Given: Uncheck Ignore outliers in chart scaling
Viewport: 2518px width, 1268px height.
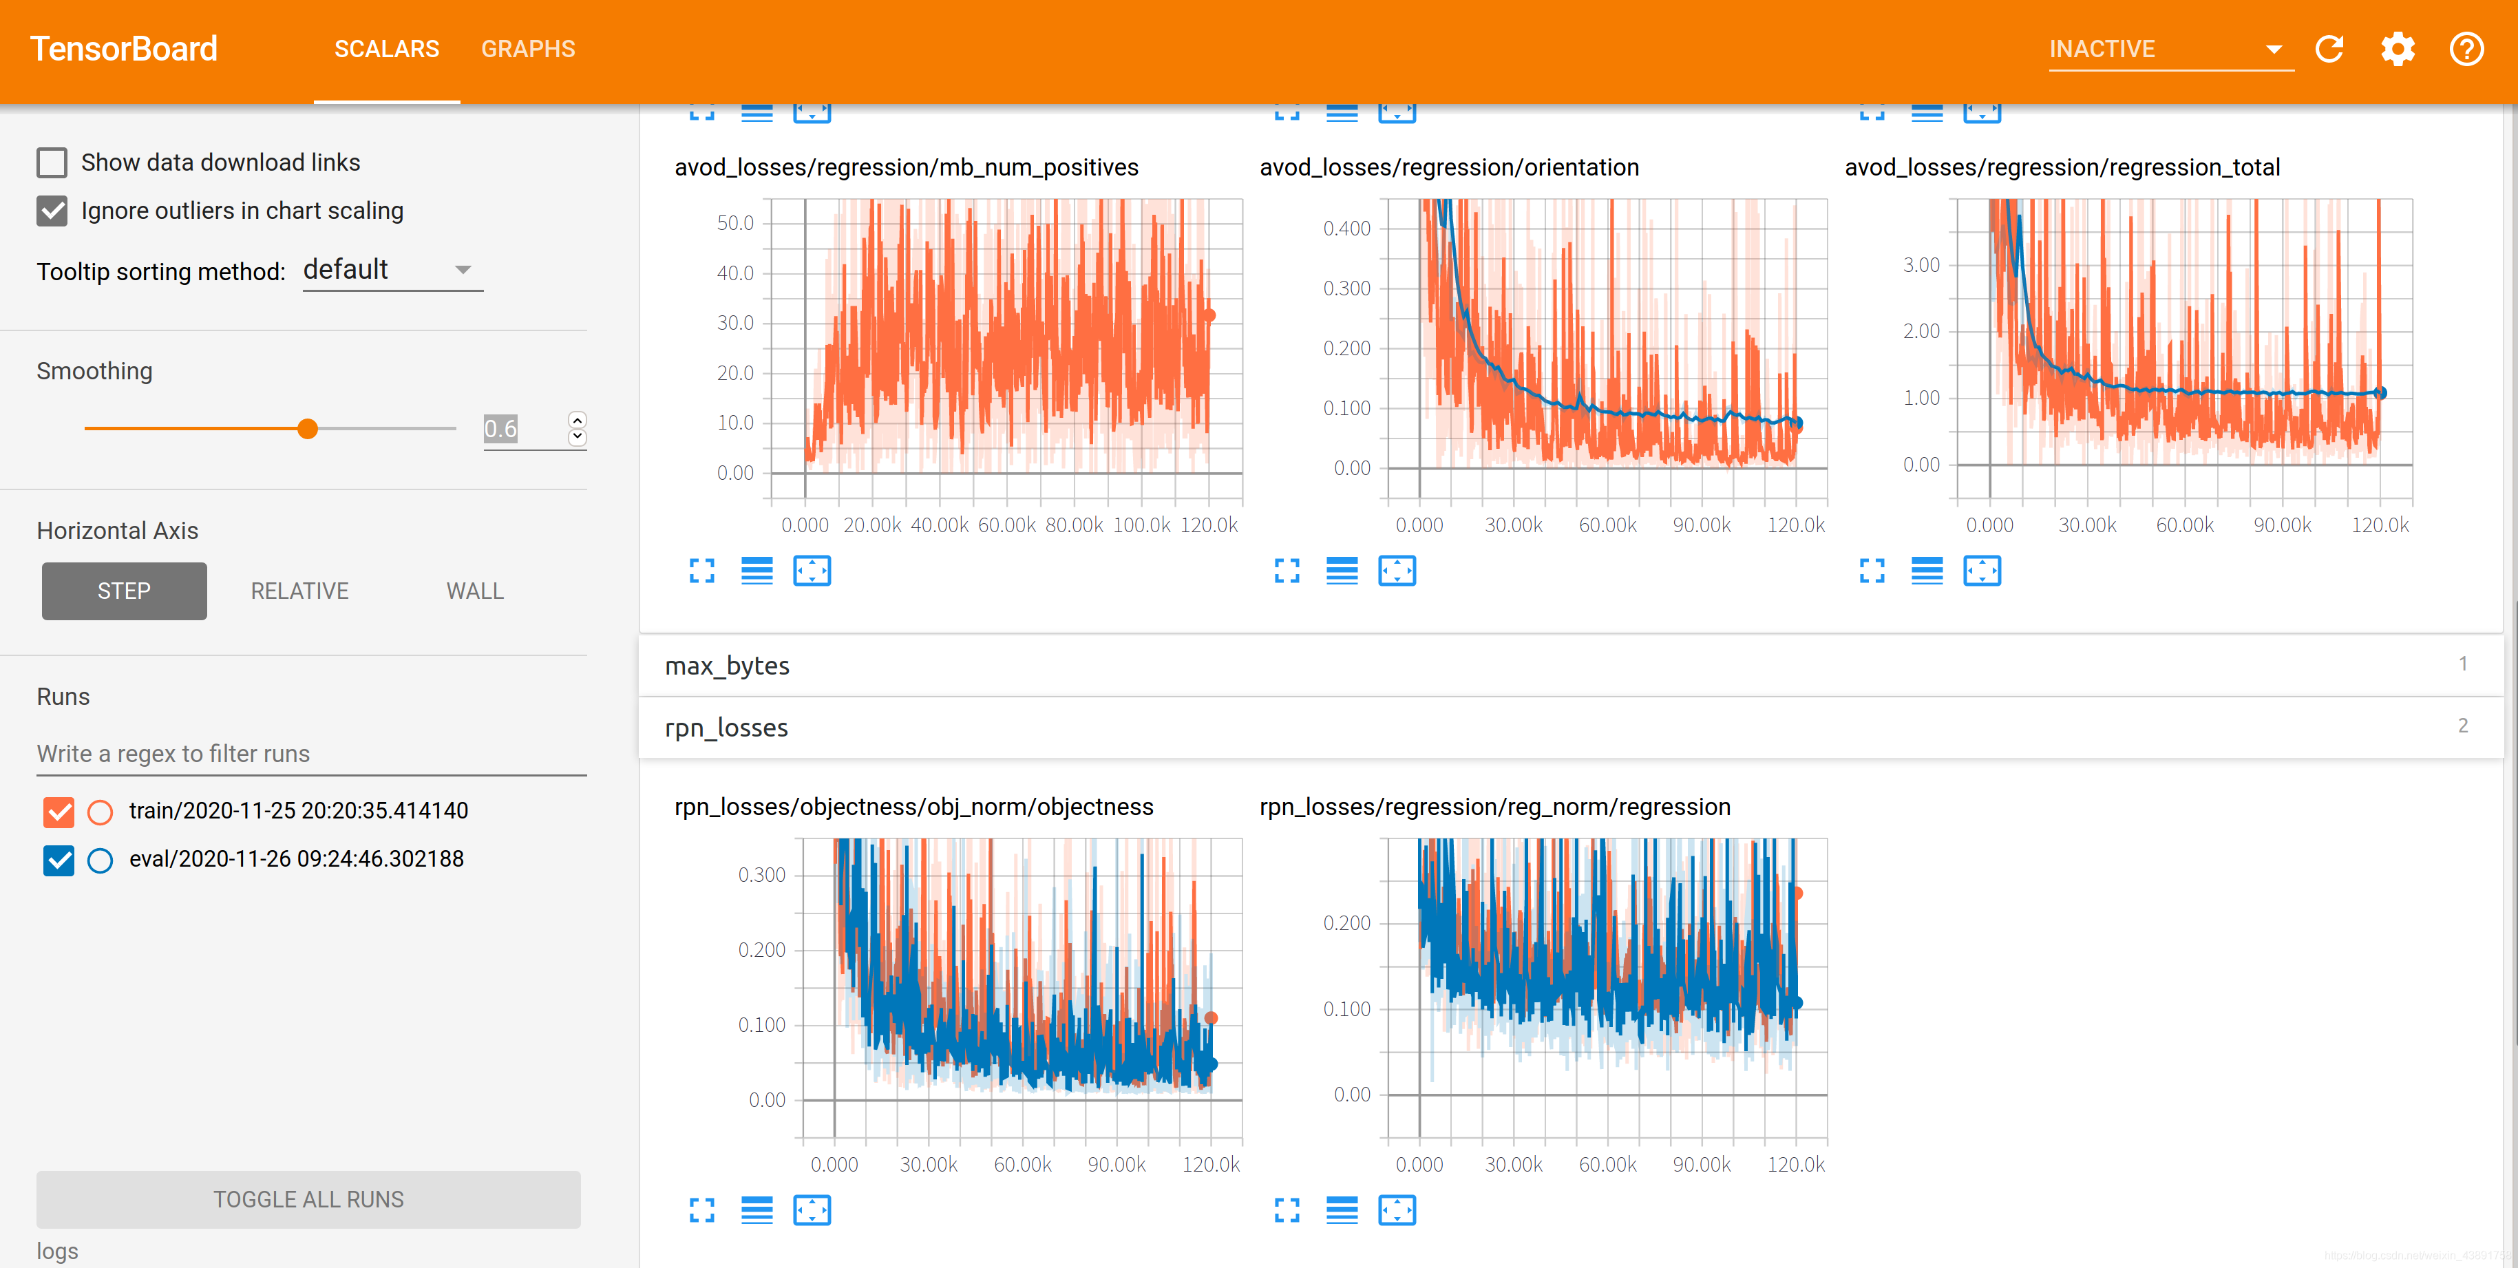Looking at the screenshot, I should point(53,211).
